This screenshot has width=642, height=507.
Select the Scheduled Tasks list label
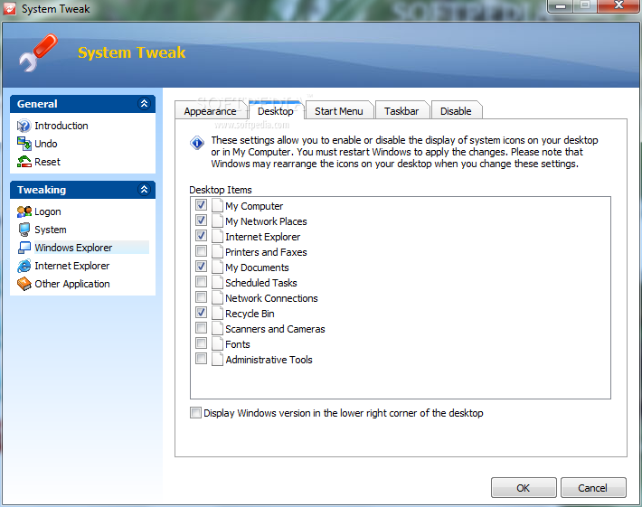pos(261,283)
